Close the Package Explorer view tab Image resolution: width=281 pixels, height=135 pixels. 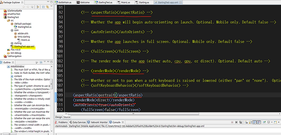[22, 2]
